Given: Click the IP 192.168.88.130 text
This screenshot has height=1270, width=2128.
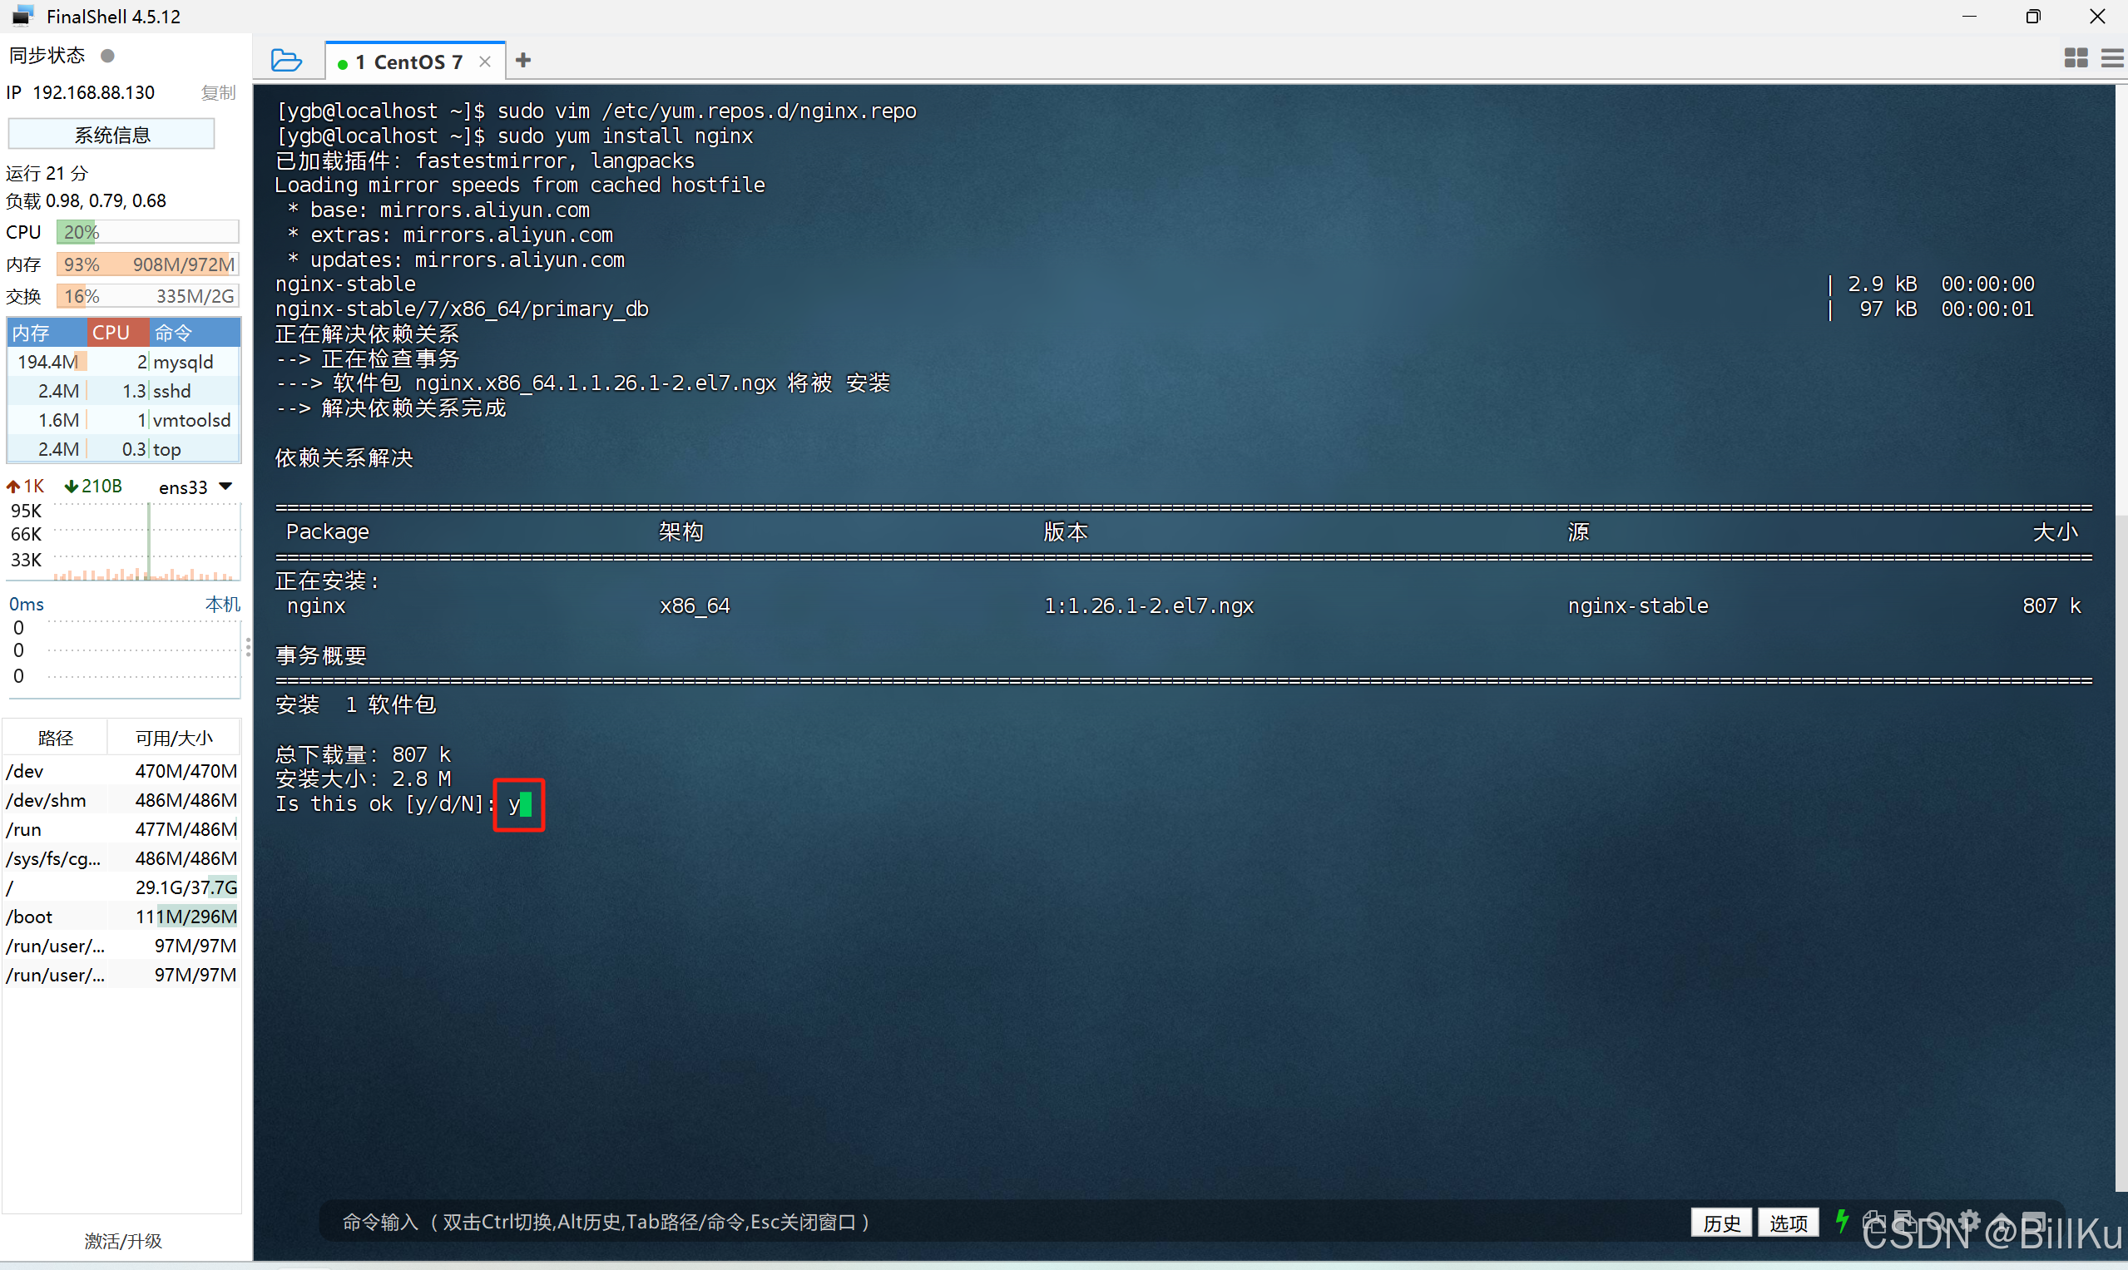Looking at the screenshot, I should (81, 92).
